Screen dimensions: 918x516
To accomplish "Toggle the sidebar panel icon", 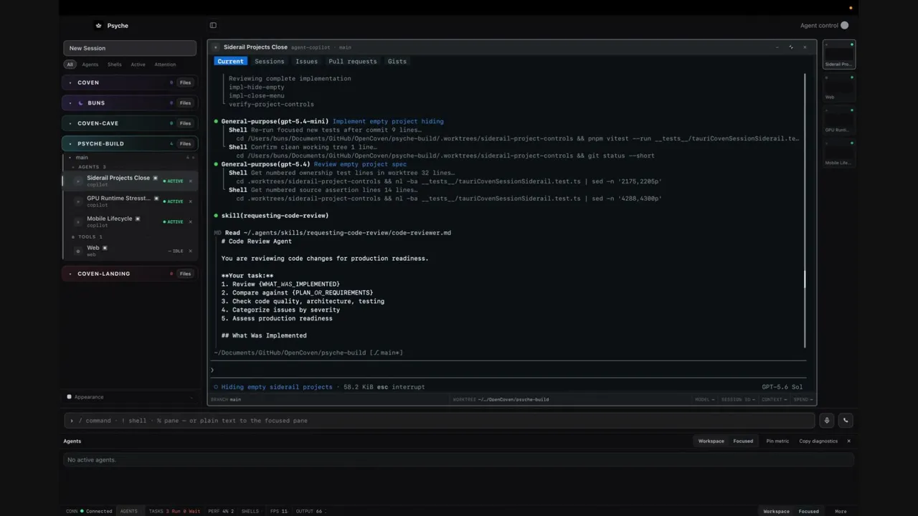I will (213, 25).
